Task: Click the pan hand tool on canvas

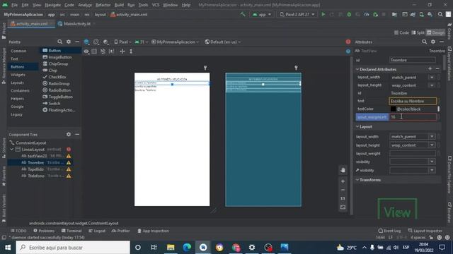Action: [343, 170]
